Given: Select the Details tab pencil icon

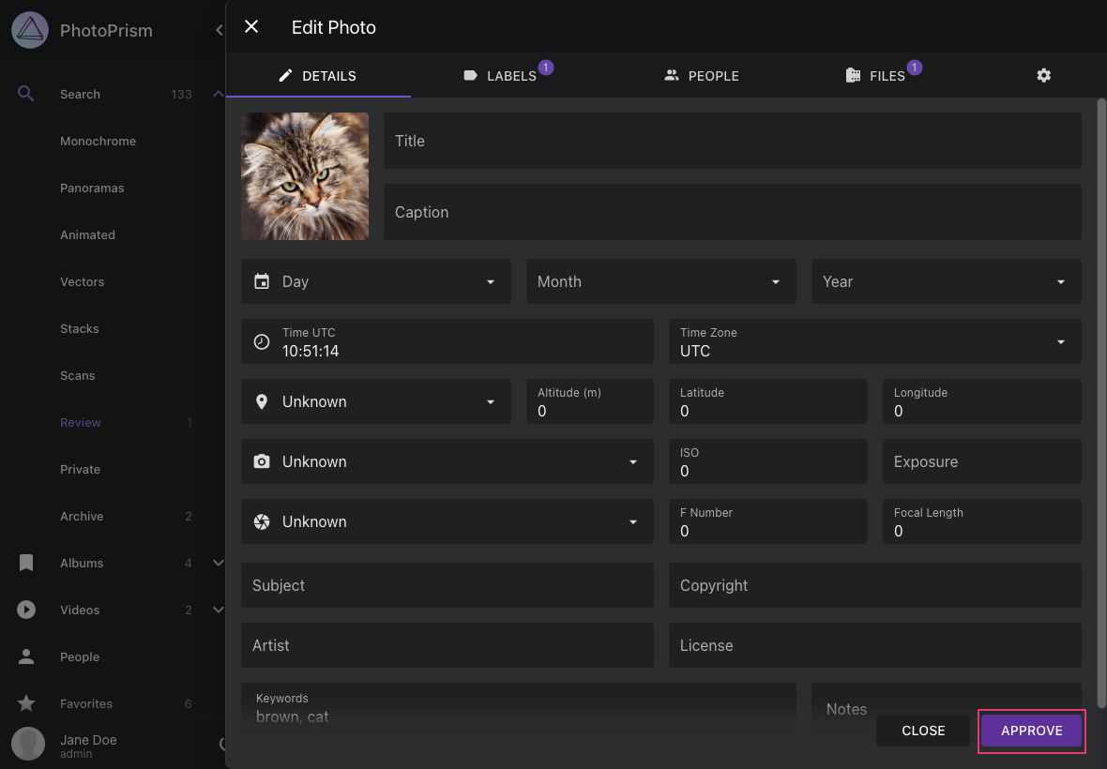Looking at the screenshot, I should tap(286, 75).
